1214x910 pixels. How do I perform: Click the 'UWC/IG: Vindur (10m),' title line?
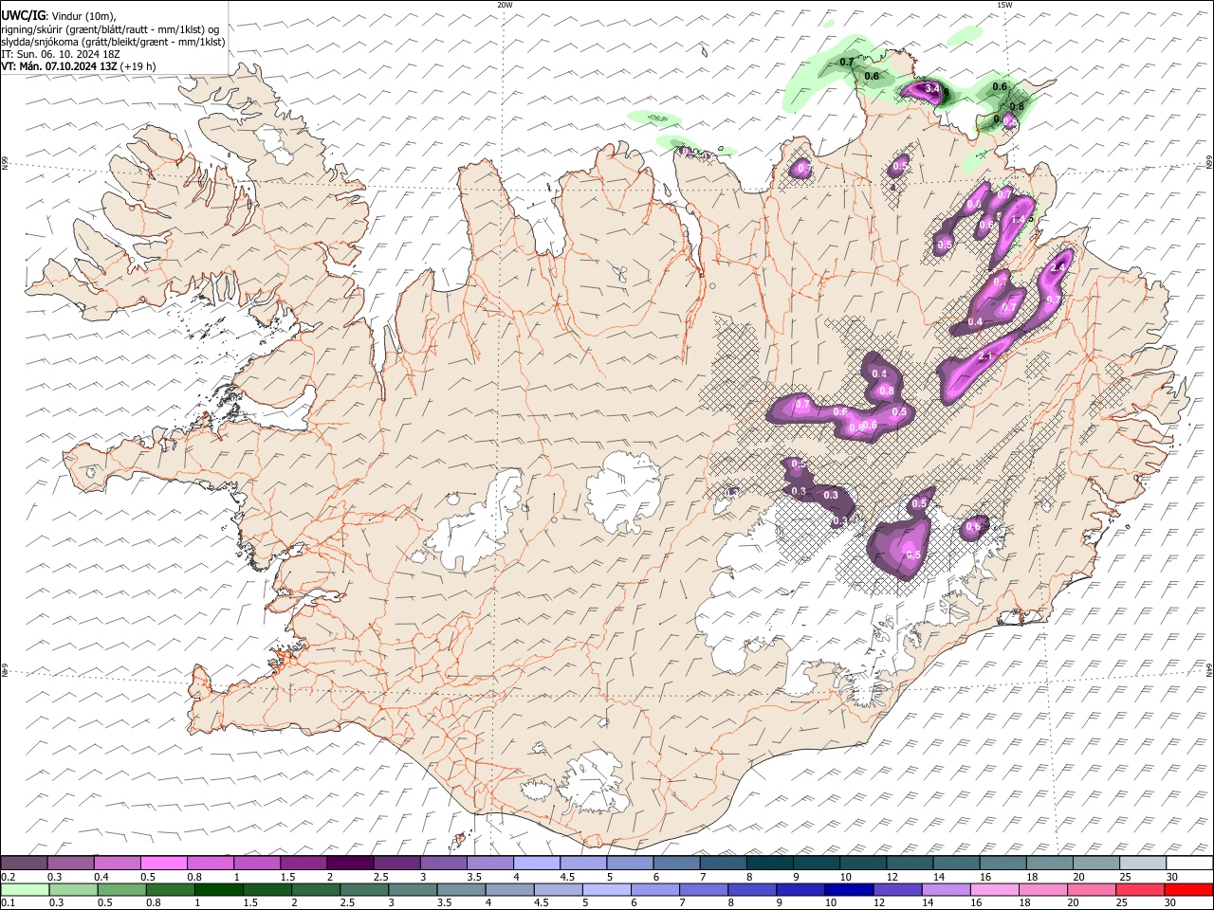point(59,16)
